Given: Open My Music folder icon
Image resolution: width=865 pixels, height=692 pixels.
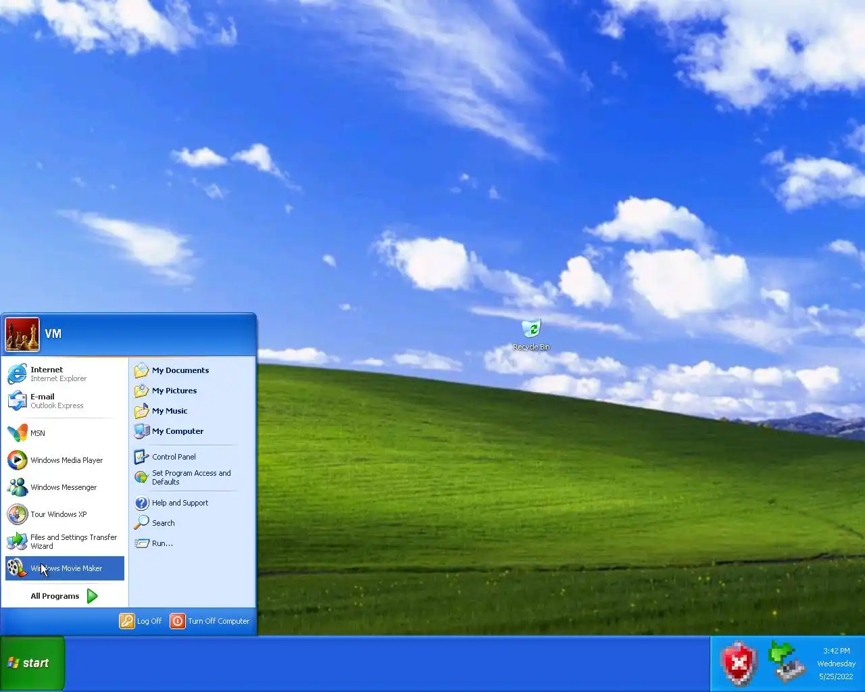Looking at the screenshot, I should [141, 411].
